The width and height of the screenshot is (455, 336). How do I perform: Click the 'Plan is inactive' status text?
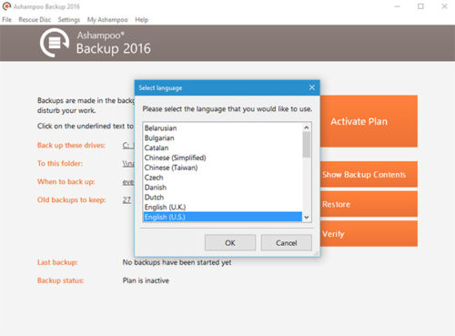coord(146,280)
